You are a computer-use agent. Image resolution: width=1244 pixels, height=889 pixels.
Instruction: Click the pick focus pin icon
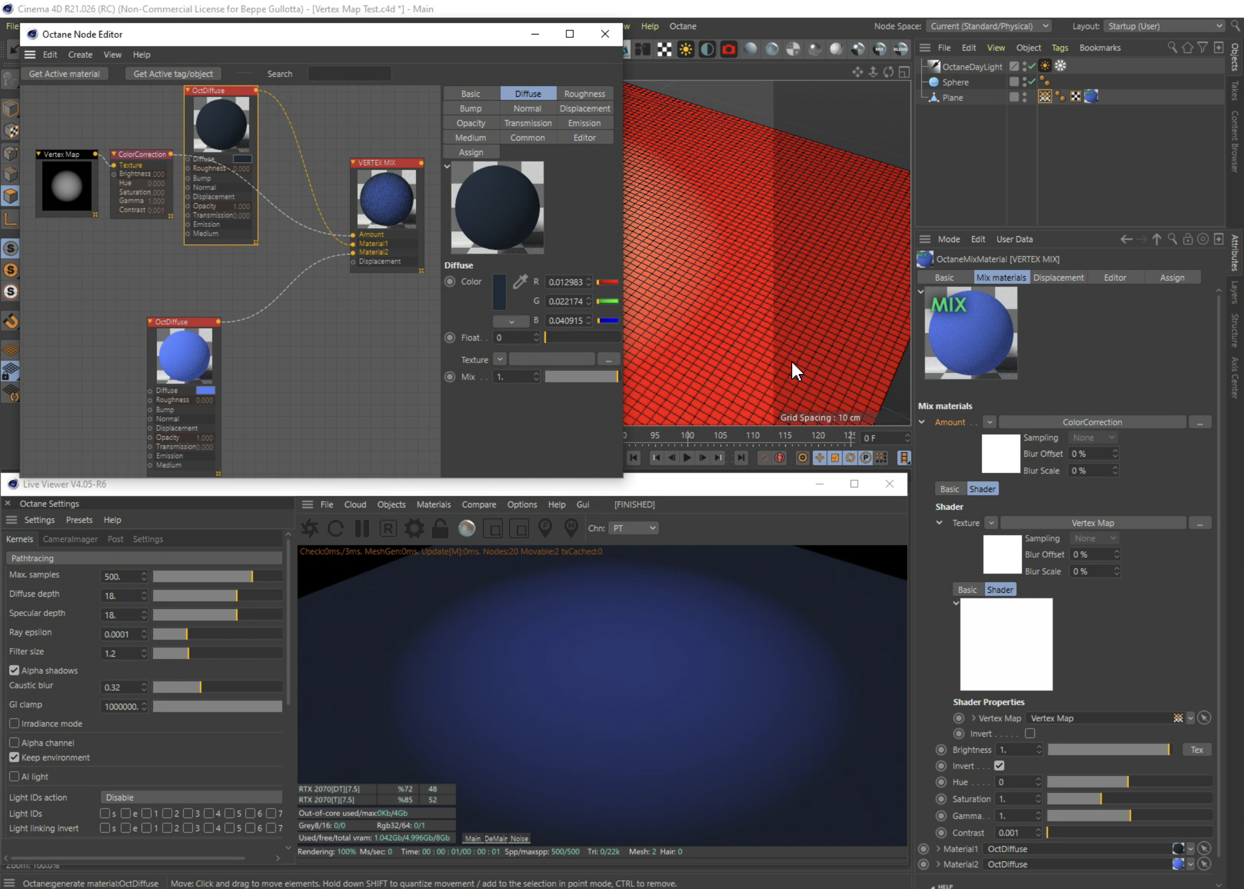click(x=545, y=528)
